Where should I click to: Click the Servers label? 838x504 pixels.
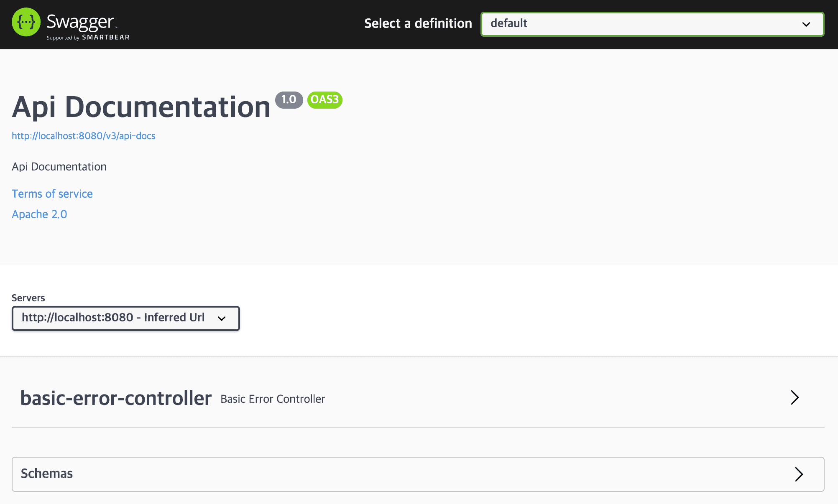(28, 298)
